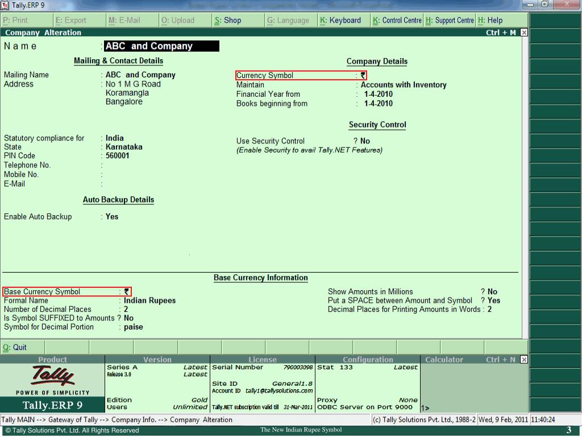Click the Books beginning from date
The width and height of the screenshot is (582, 437).
tap(378, 104)
